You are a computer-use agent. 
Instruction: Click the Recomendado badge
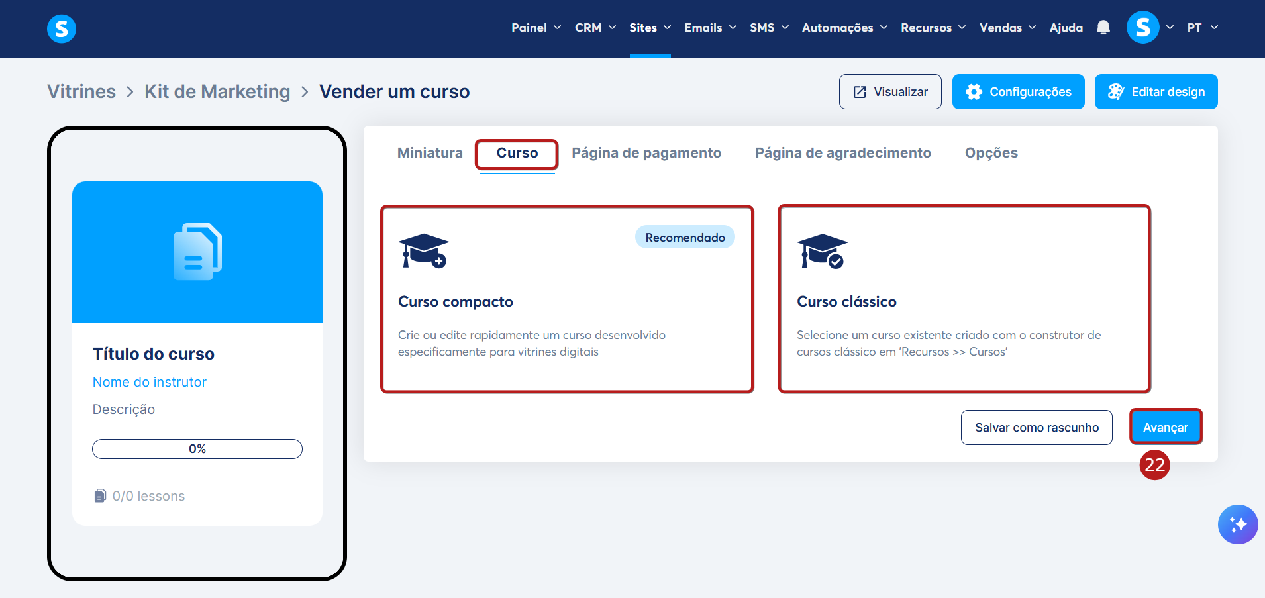(685, 238)
